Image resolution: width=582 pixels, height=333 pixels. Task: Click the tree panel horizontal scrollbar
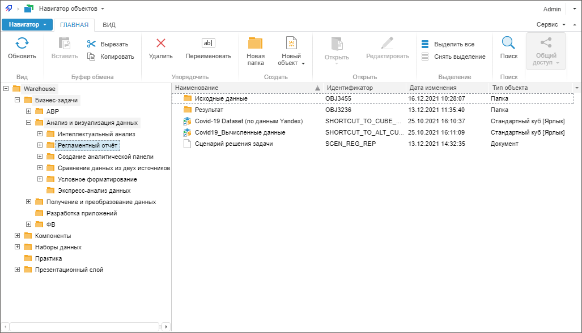(x=85, y=326)
